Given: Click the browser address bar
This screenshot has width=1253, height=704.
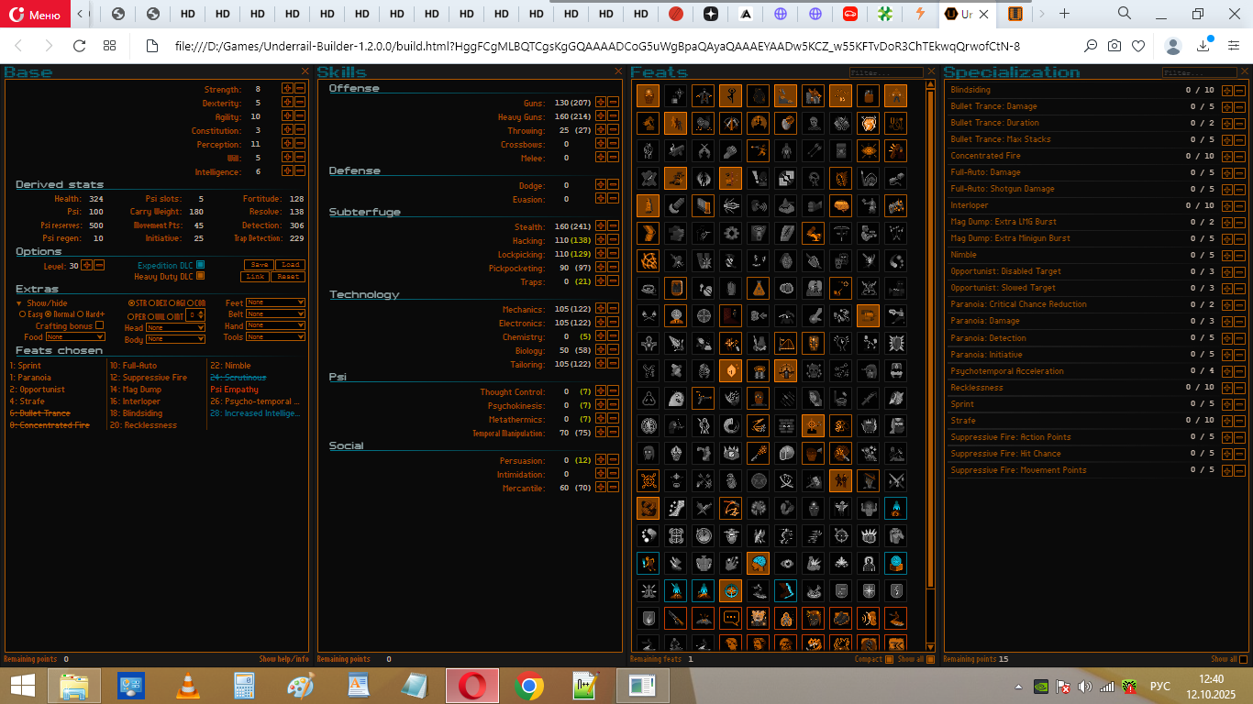Looking at the screenshot, I should pyautogui.click(x=596, y=46).
